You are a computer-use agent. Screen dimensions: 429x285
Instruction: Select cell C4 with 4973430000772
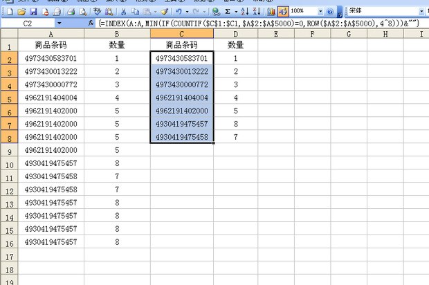[182, 84]
